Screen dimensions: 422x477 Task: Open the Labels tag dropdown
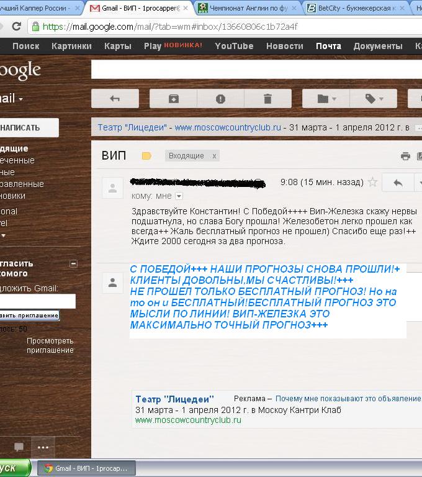pos(374,99)
